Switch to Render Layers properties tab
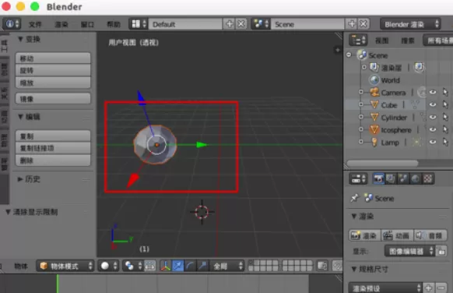Screen dimensions: 453x293 pos(391,178)
